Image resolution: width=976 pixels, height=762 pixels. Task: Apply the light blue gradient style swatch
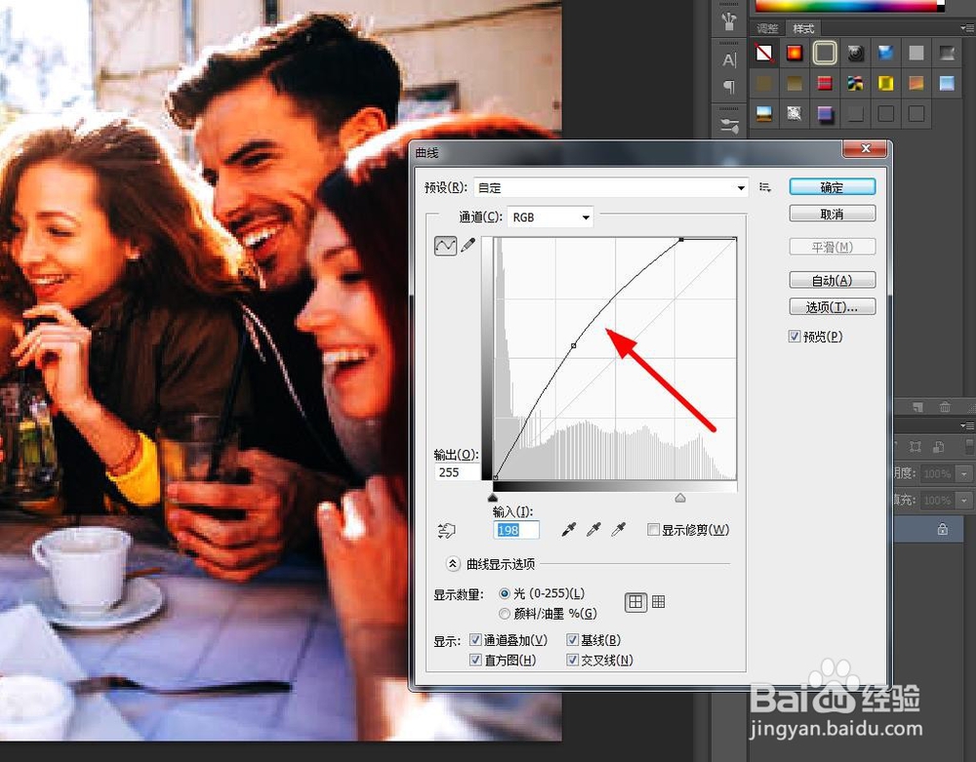[x=947, y=83]
